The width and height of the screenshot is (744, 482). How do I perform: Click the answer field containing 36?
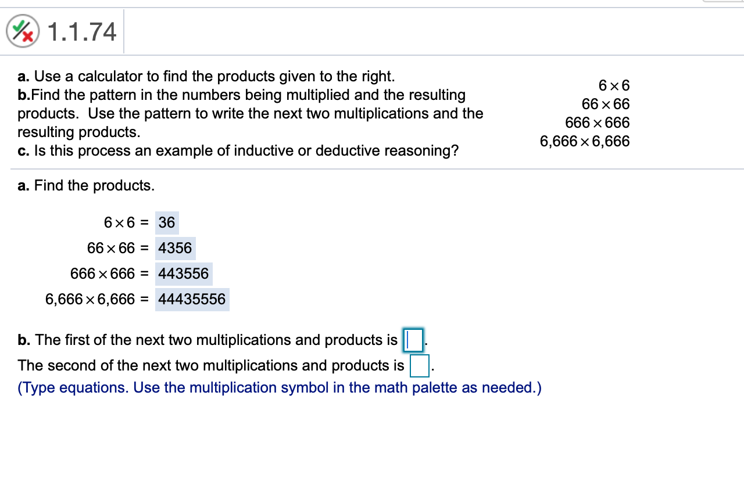tap(167, 222)
